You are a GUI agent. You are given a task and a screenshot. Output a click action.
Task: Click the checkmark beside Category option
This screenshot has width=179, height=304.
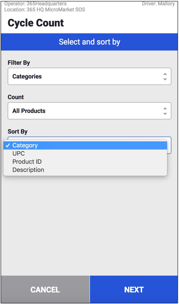pos(7,146)
